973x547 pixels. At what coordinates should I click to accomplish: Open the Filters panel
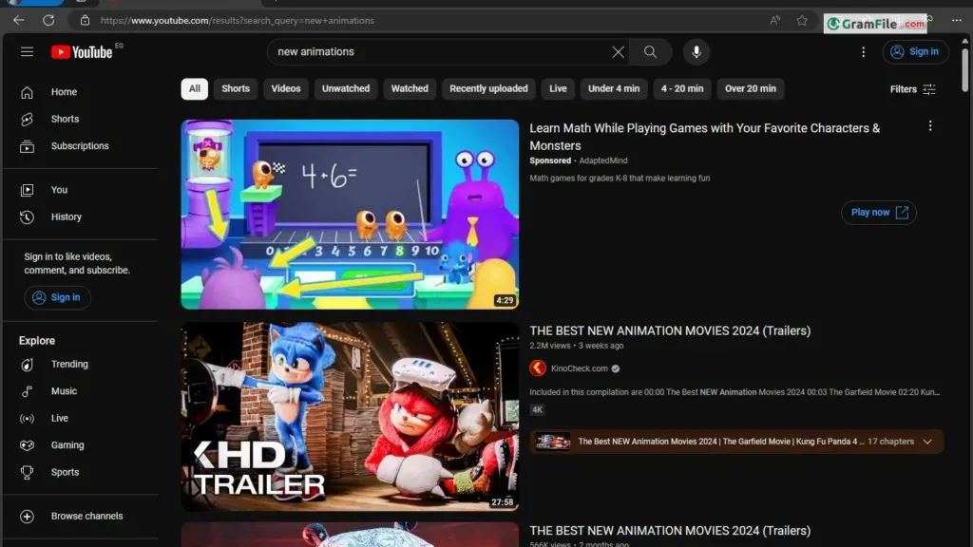[912, 89]
